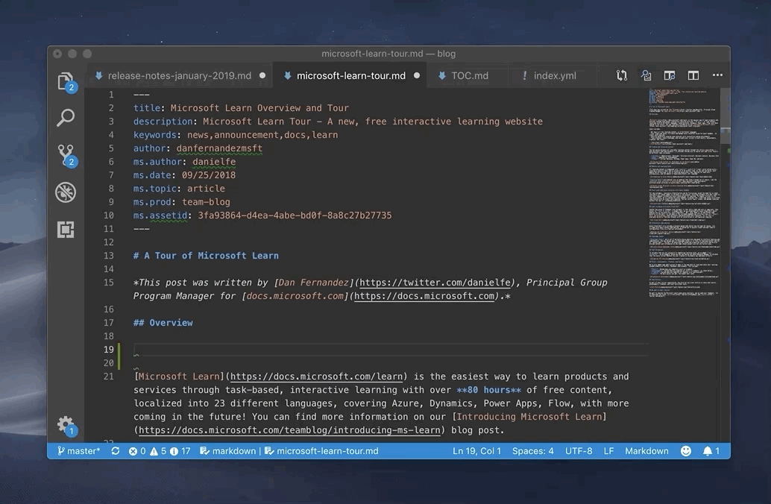This screenshot has height=504, width=771.
Task: Switch to release-notes-january-2019.md tab
Action: point(180,76)
